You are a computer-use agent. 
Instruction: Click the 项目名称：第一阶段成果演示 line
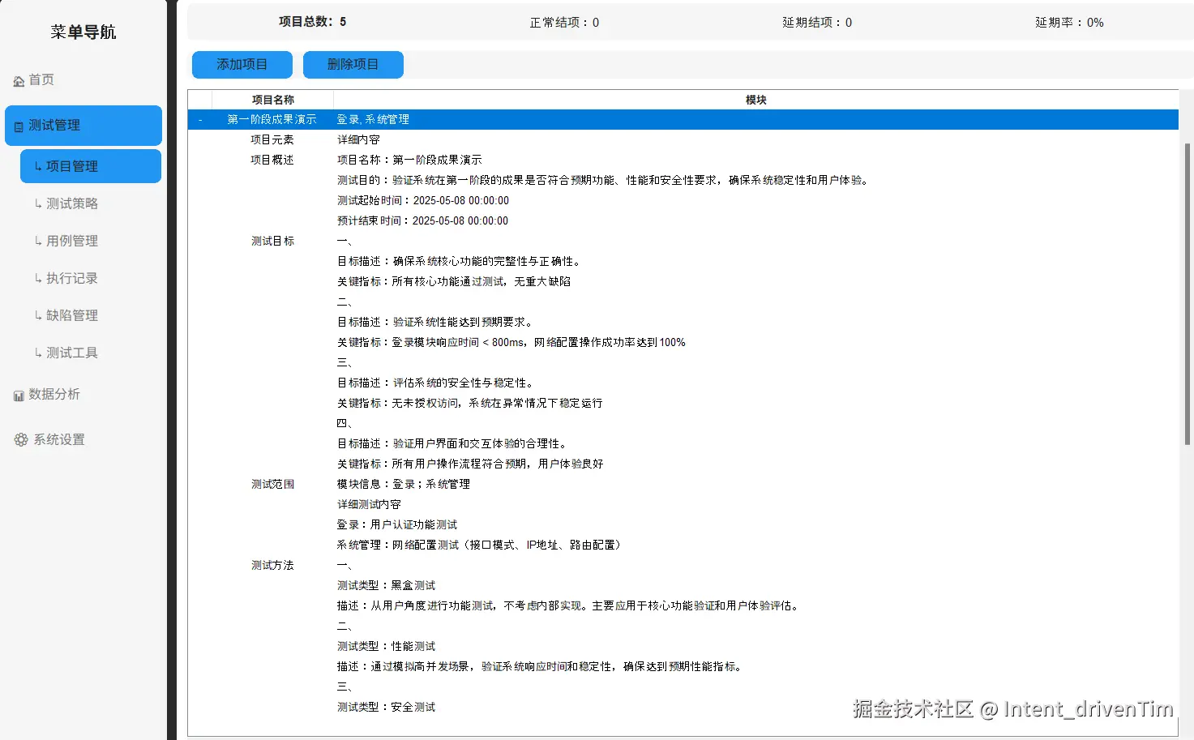tap(409, 160)
